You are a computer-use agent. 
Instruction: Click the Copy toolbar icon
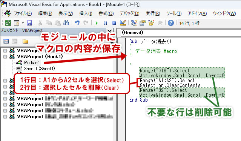(x=49, y=23)
